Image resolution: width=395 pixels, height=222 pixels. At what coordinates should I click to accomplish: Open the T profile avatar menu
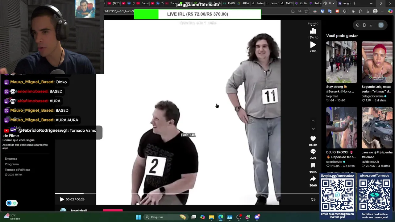pyautogui.click(x=381, y=25)
